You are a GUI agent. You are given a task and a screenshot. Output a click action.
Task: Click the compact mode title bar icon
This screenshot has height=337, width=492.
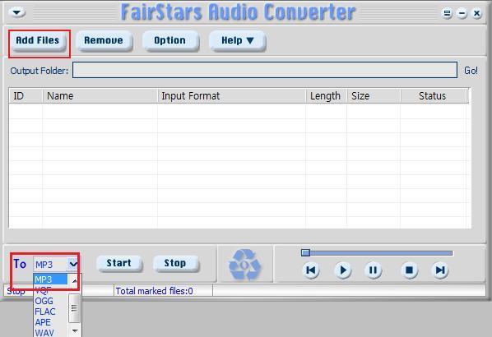pyautogui.click(x=447, y=13)
